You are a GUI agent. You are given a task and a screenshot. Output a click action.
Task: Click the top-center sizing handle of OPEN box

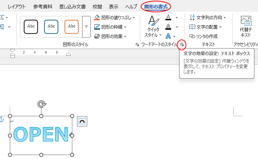(41, 116)
